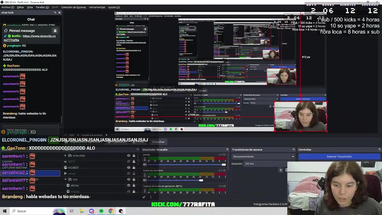Expand the extensible source group
The width and height of the screenshot is (382, 215).
65,156
